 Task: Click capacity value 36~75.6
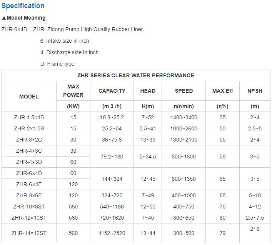112,140
